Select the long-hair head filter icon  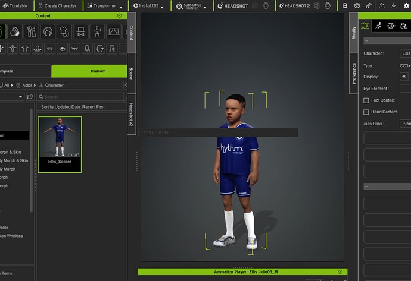point(87,49)
